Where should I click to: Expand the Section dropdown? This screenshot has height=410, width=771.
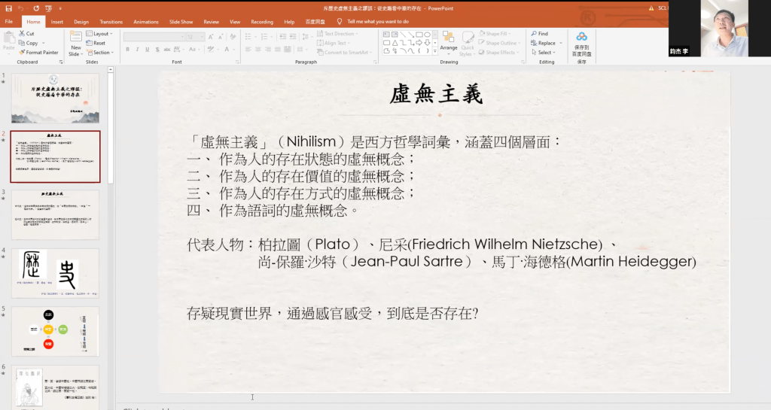click(100, 53)
